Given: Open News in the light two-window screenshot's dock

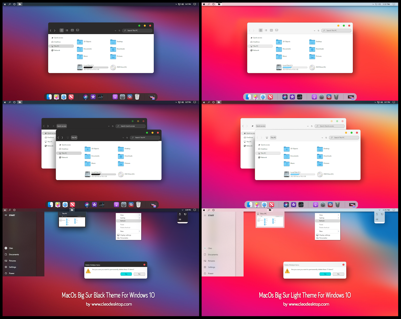Looking at the screenshot, I should click(x=272, y=205).
